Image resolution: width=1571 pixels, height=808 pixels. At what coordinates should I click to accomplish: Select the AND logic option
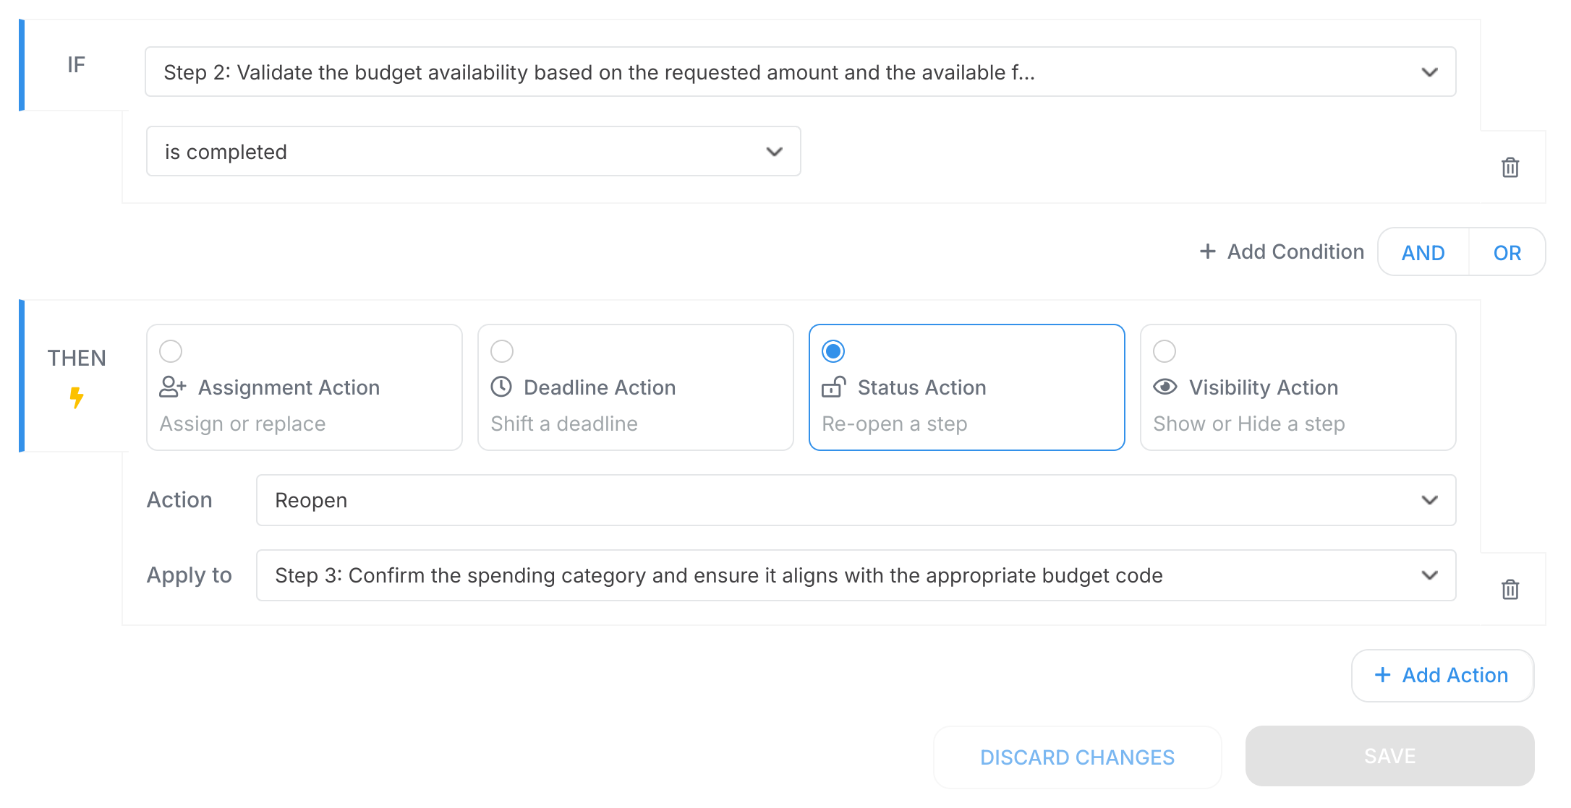tap(1423, 252)
